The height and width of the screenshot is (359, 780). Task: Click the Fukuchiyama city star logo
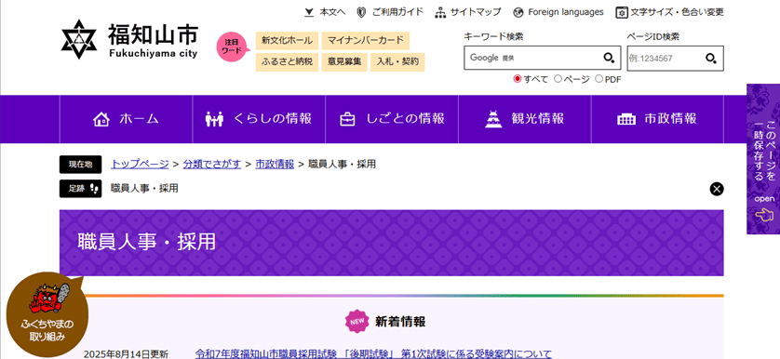[x=78, y=39]
